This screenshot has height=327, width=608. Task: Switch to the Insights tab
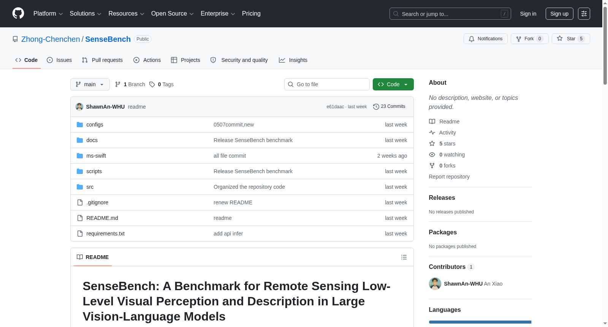[x=293, y=60]
